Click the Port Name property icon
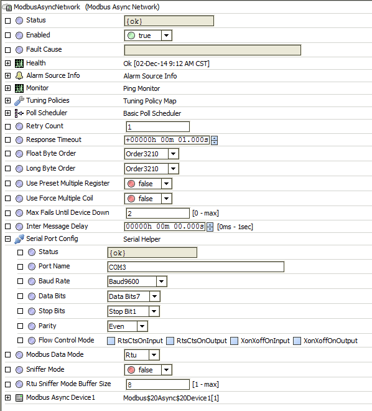 [32, 267]
